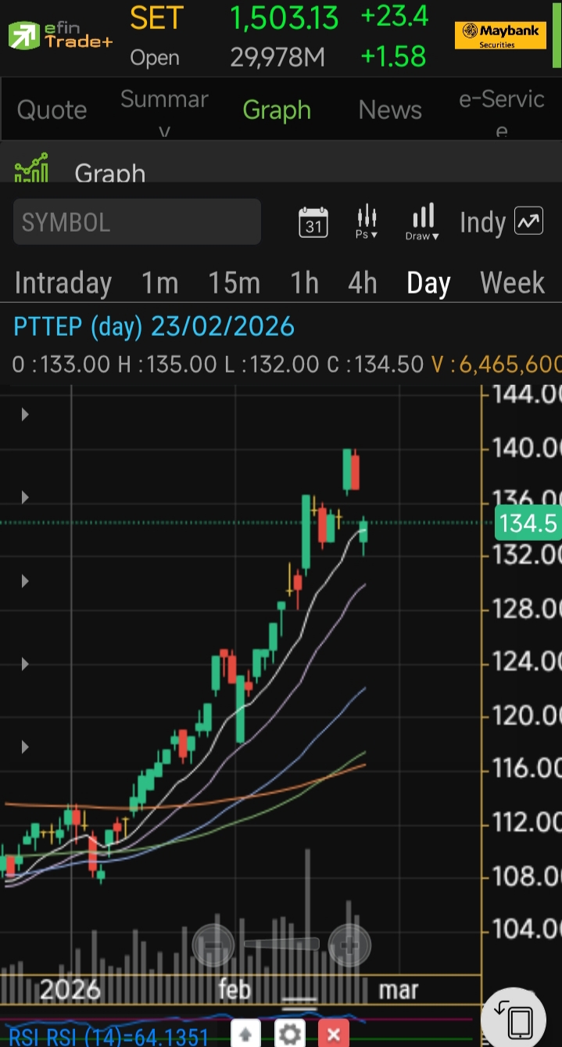Image resolution: width=562 pixels, height=1047 pixels.
Task: Tap the +23.4 index change
Action: point(395,16)
